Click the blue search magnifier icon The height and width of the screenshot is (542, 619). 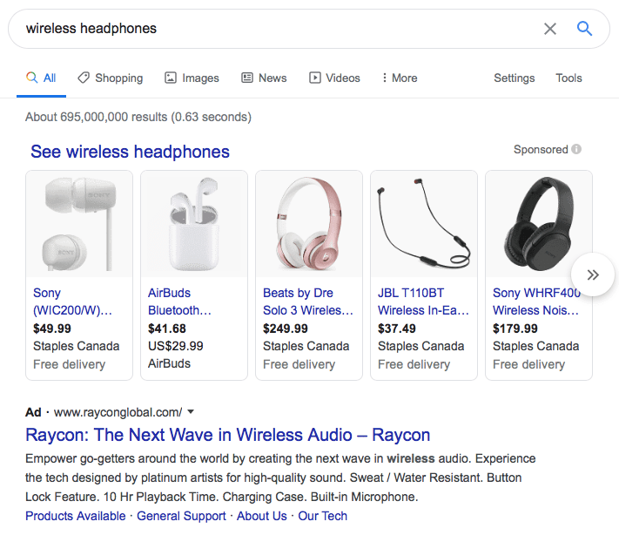point(584,29)
